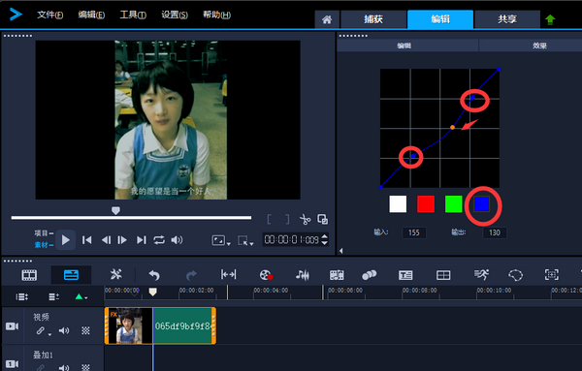Open the customize toolbar tools icon
This screenshot has width=582, height=371.
pyautogui.click(x=115, y=275)
